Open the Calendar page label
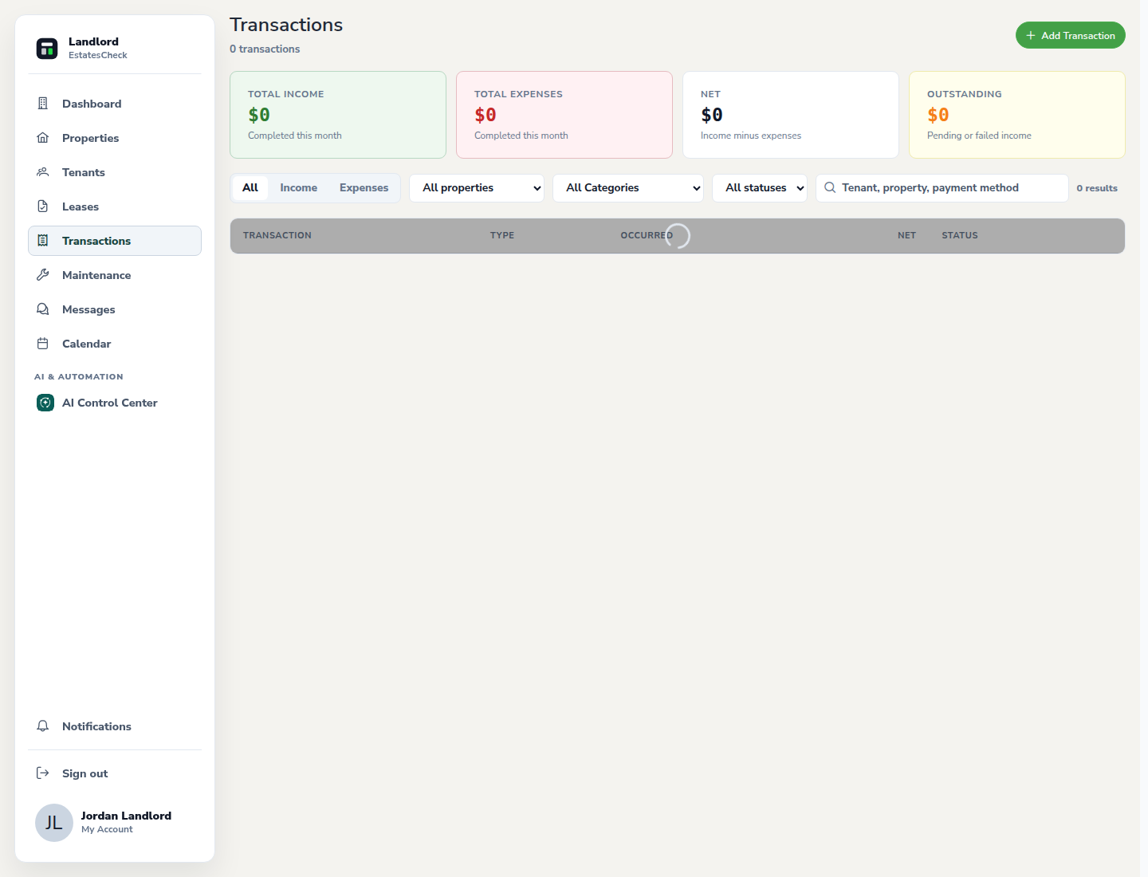 point(87,344)
